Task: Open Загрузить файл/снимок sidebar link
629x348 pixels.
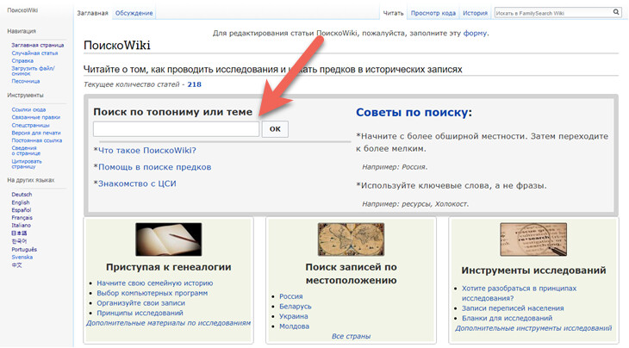Action: [x=33, y=71]
